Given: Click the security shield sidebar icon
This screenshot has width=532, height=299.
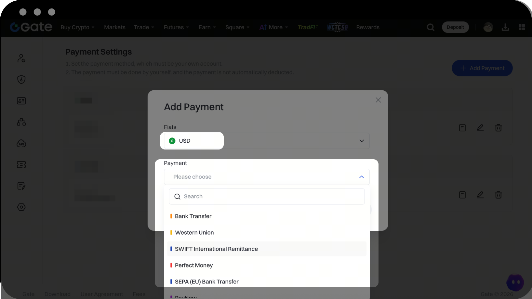Looking at the screenshot, I should coord(21,79).
